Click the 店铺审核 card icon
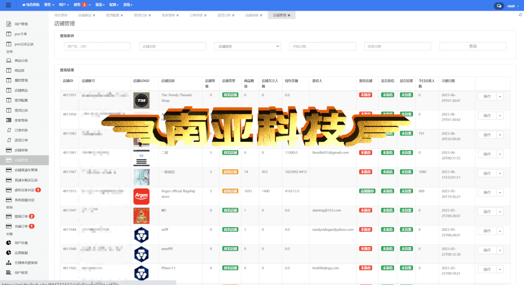The height and width of the screenshot is (285, 524). pos(9,150)
